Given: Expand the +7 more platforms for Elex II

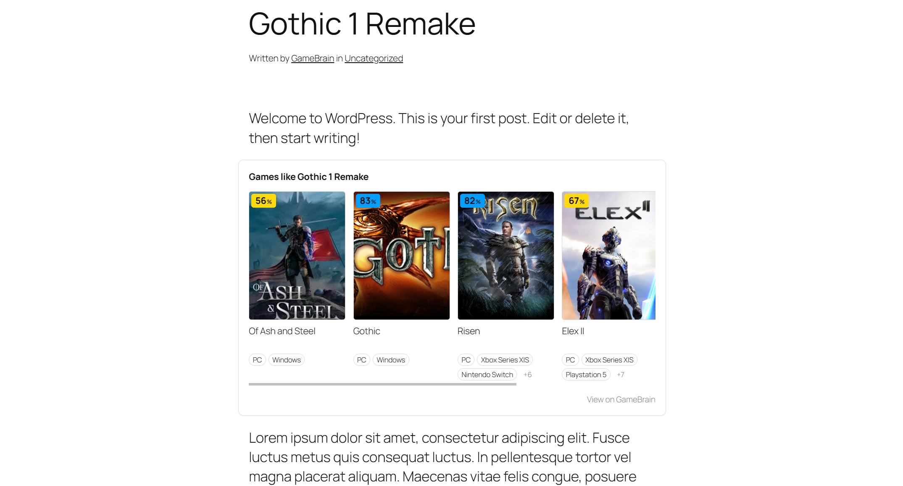Looking at the screenshot, I should [x=620, y=375].
